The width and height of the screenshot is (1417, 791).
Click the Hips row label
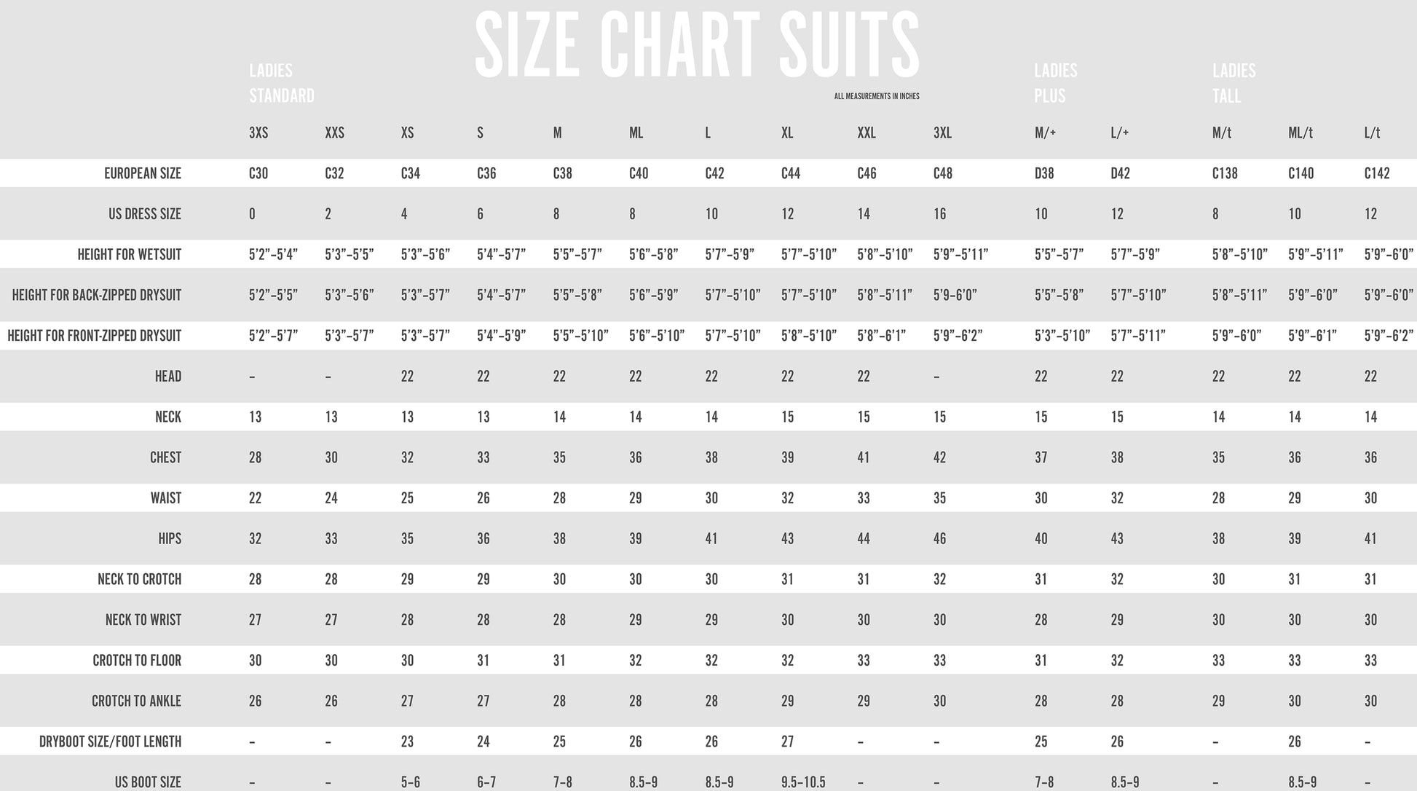coord(170,539)
